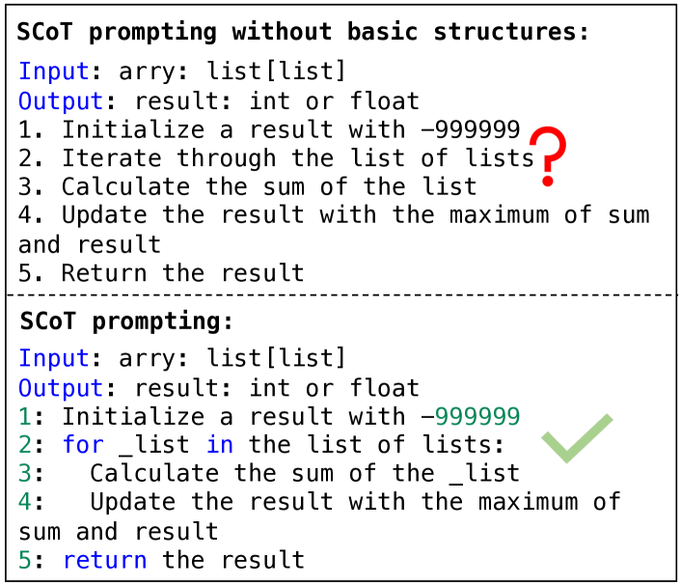Click the green line number 1
This screenshot has width=681, height=586.
25,416
